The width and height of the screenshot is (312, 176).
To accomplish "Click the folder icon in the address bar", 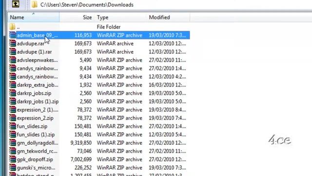I will [x=35, y=4].
